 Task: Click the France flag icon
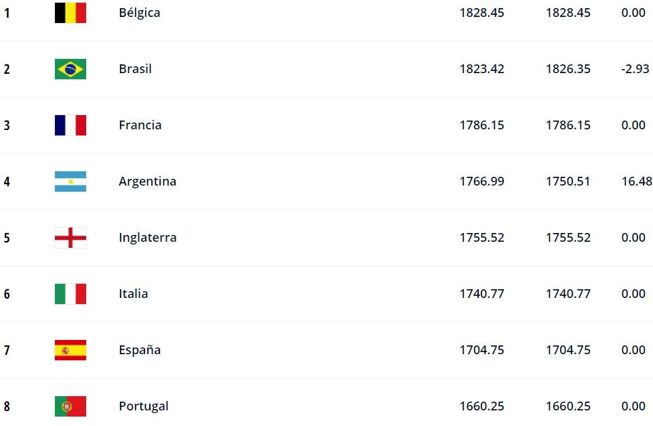[x=71, y=125]
